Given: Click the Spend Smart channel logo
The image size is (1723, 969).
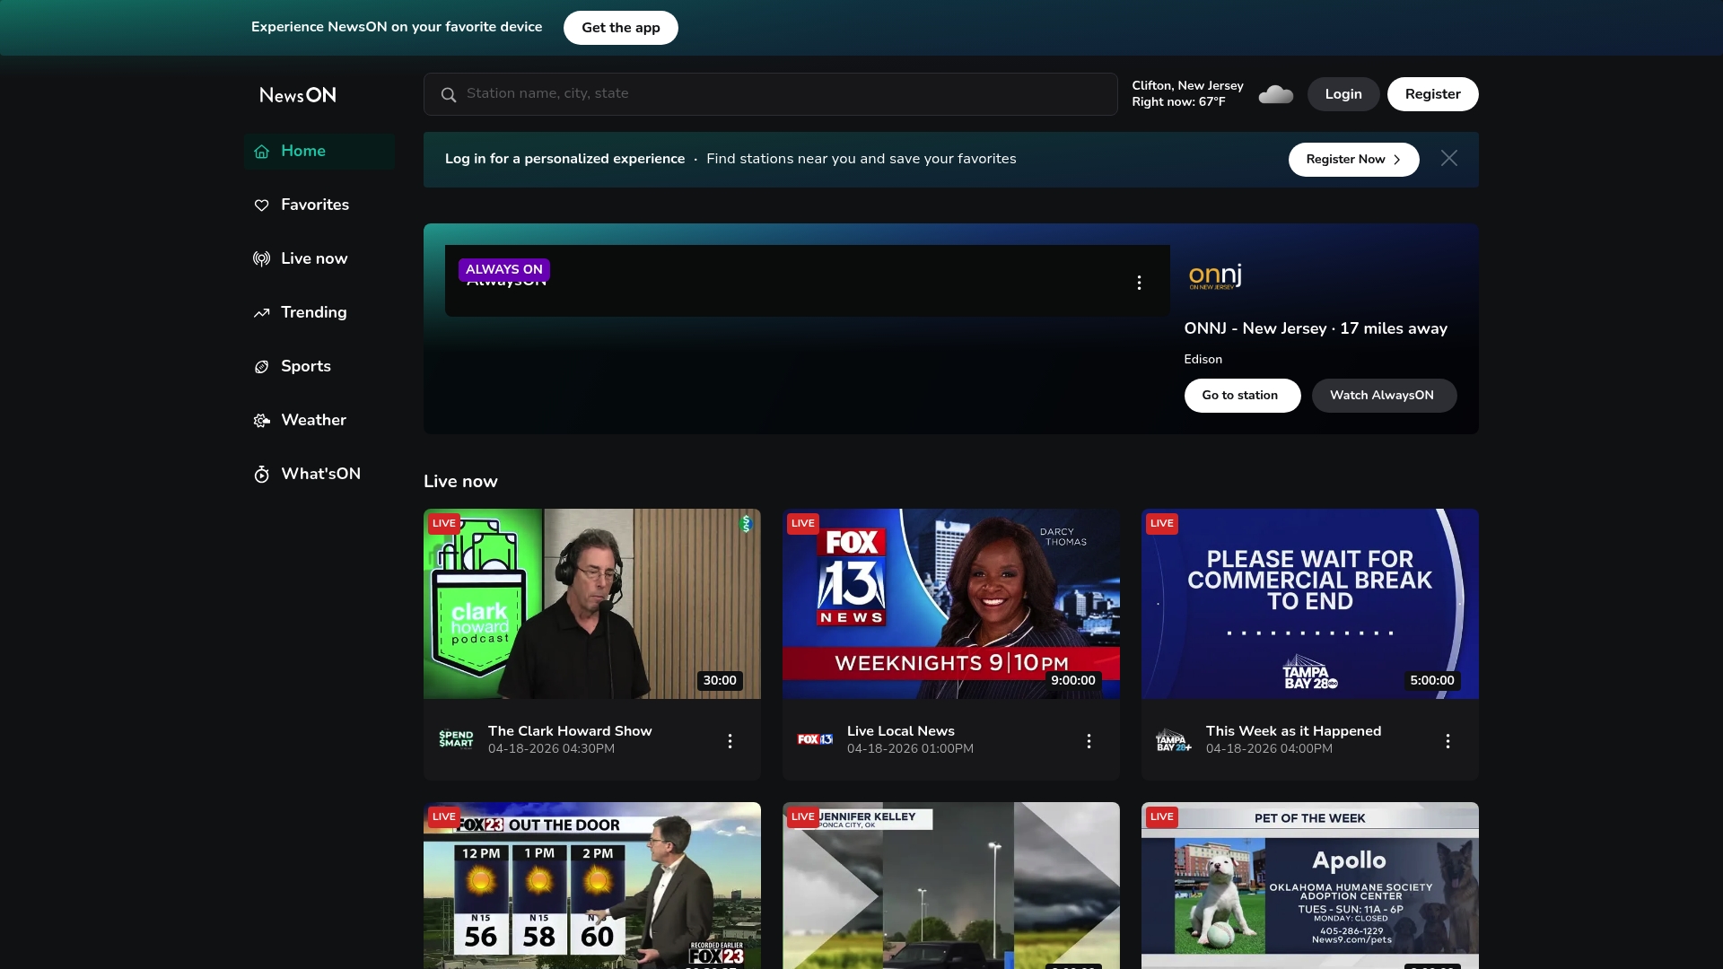Looking at the screenshot, I should click(x=456, y=739).
